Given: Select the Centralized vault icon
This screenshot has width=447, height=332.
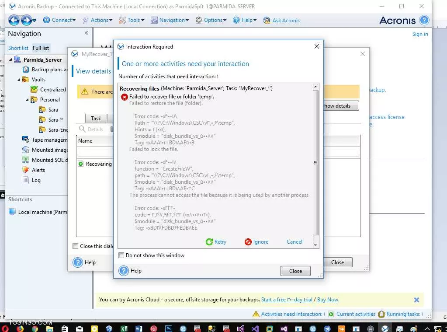Looking at the screenshot, I should coord(34,89).
